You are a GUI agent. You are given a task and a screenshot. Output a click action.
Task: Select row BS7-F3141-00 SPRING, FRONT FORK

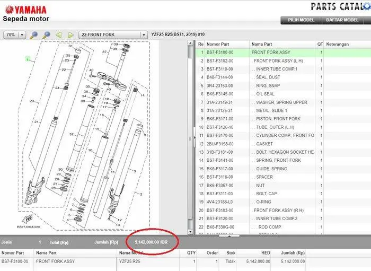pyautogui.click(x=283, y=161)
